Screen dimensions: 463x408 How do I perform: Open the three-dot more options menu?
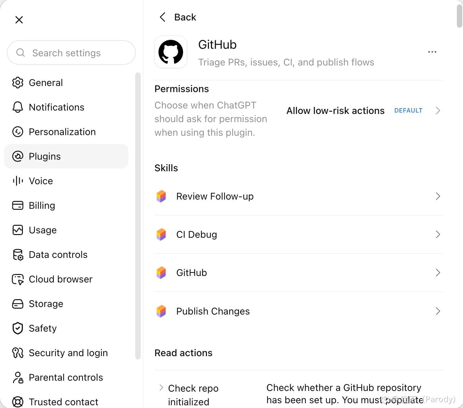432,52
